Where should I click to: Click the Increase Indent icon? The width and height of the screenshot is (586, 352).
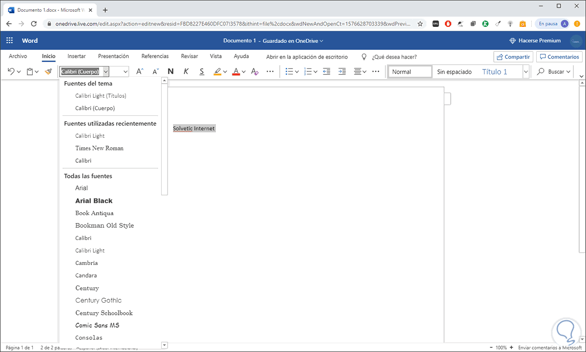tap(342, 72)
